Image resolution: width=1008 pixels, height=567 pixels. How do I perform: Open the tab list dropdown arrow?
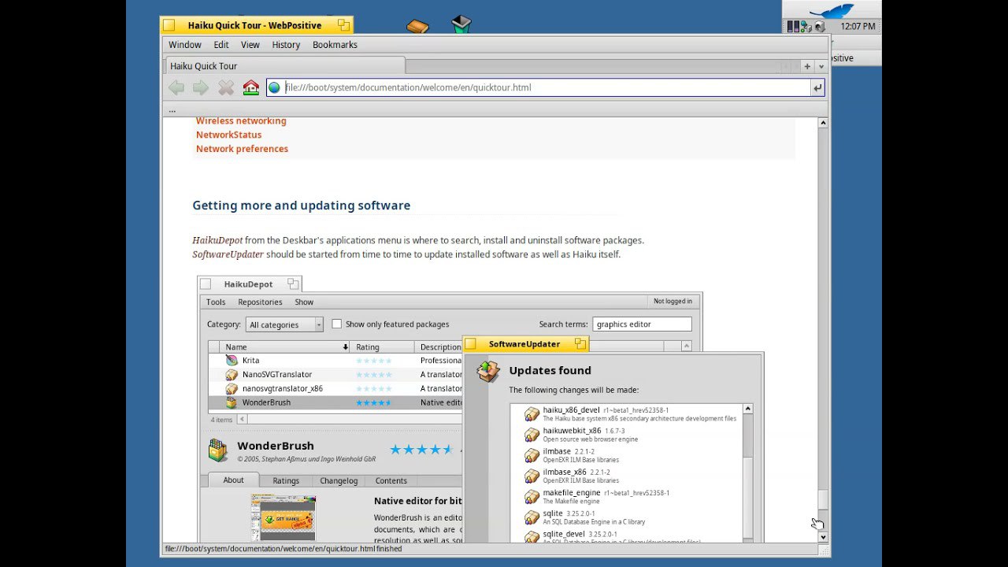point(821,66)
